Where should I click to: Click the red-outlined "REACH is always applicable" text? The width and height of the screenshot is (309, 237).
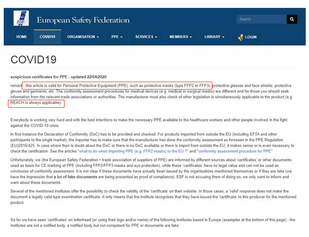pos(36,102)
